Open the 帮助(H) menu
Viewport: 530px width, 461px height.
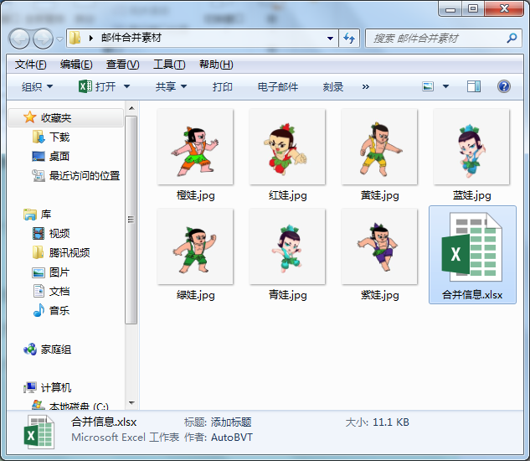(216, 65)
